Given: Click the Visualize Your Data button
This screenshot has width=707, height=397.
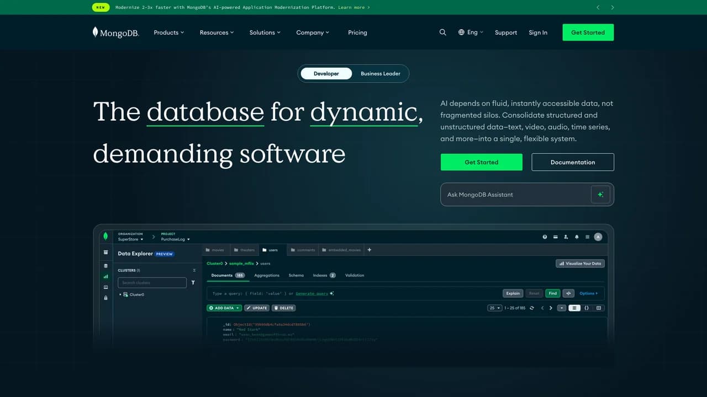Looking at the screenshot, I should [580, 264].
